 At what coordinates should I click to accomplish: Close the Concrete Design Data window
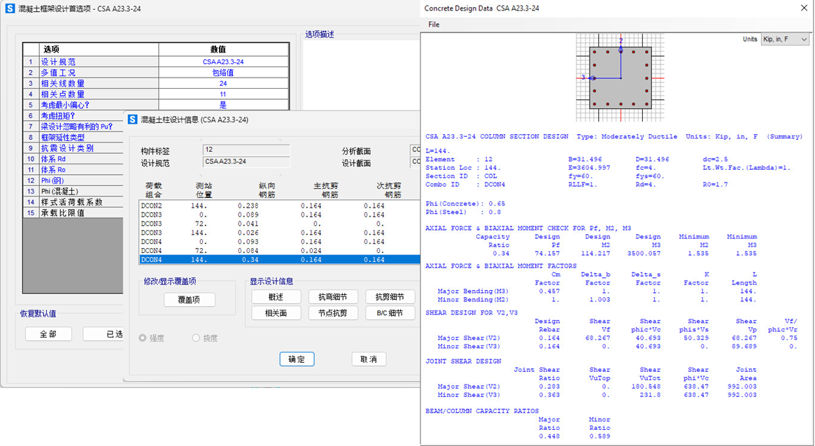803,8
